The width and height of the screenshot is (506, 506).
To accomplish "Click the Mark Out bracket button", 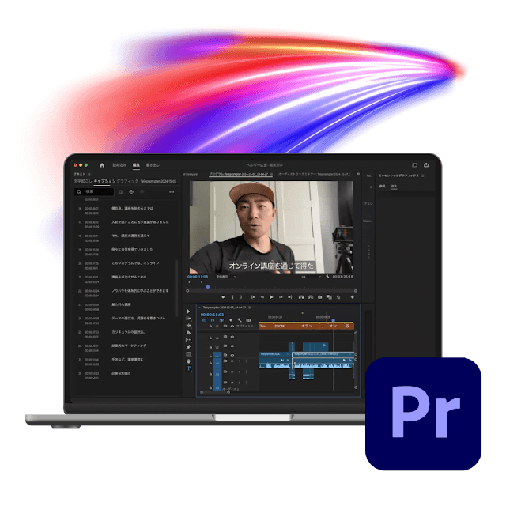I will [241, 297].
